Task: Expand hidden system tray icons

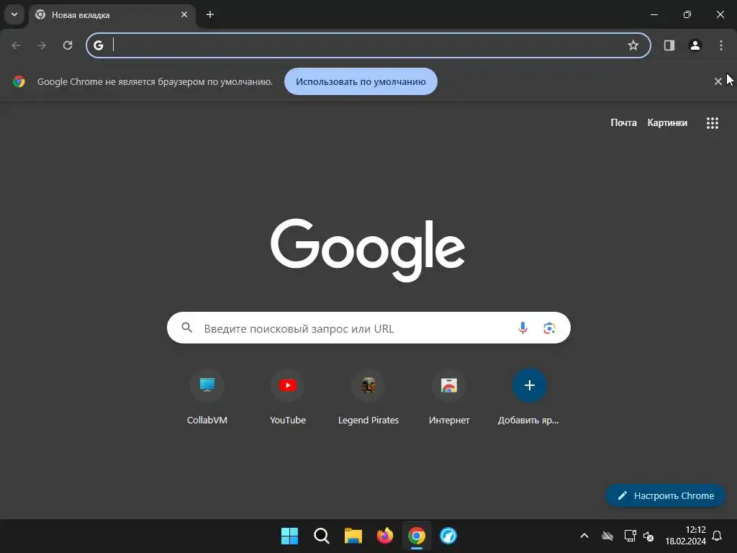Action: [x=584, y=536]
